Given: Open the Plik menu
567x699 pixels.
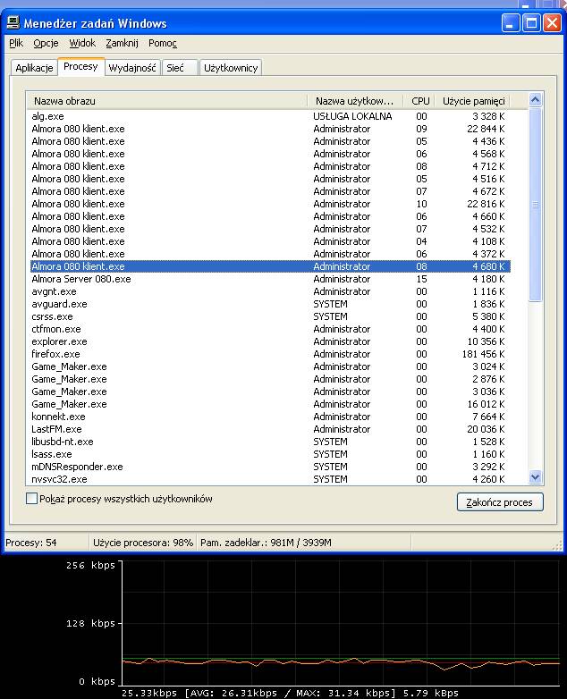Looking at the screenshot, I should pos(16,43).
